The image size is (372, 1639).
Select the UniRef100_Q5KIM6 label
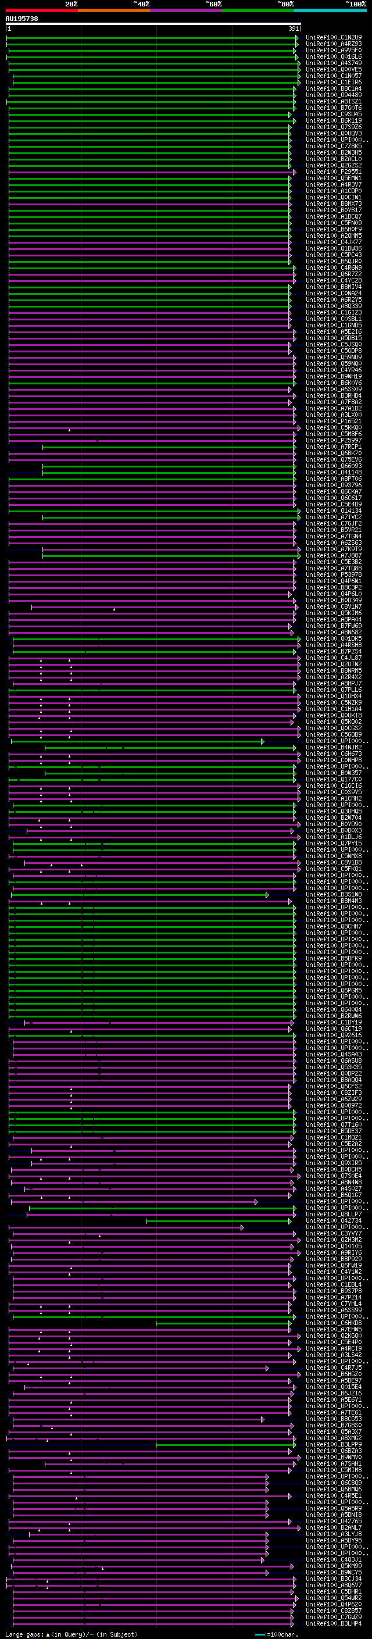[x=334, y=613]
